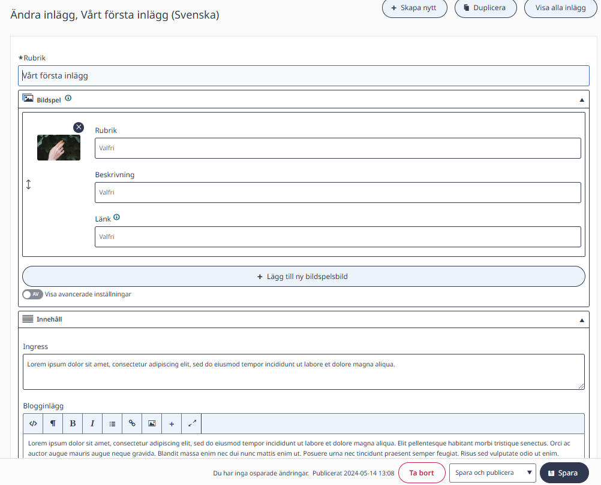
Task: Click the Duplicera button
Action: (x=485, y=8)
